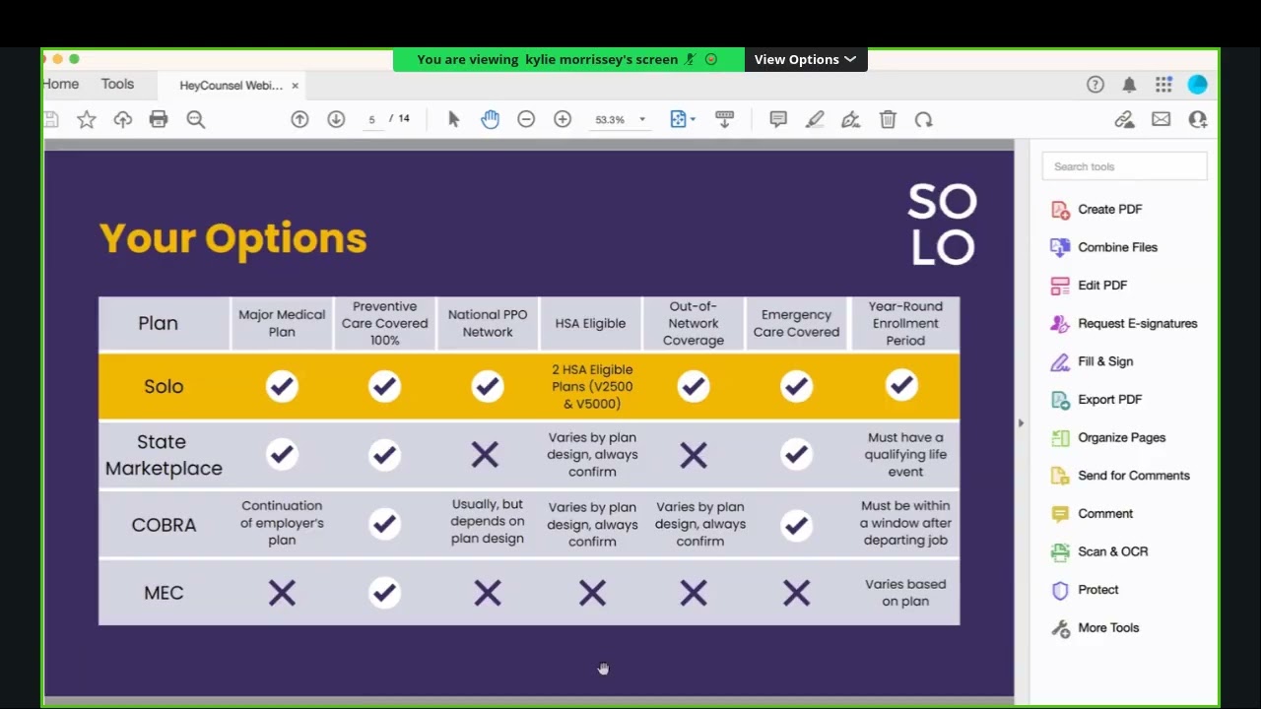Click the 'State Marketplace' row label
Image resolution: width=1261 pixels, height=709 pixels.
pyautogui.click(x=164, y=455)
